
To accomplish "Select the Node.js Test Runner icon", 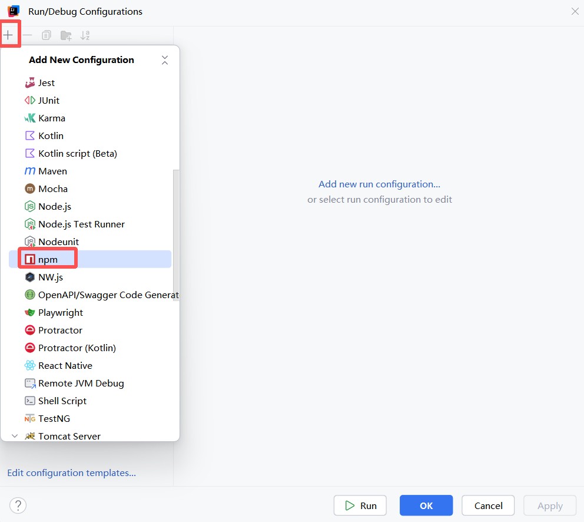I will coord(30,224).
